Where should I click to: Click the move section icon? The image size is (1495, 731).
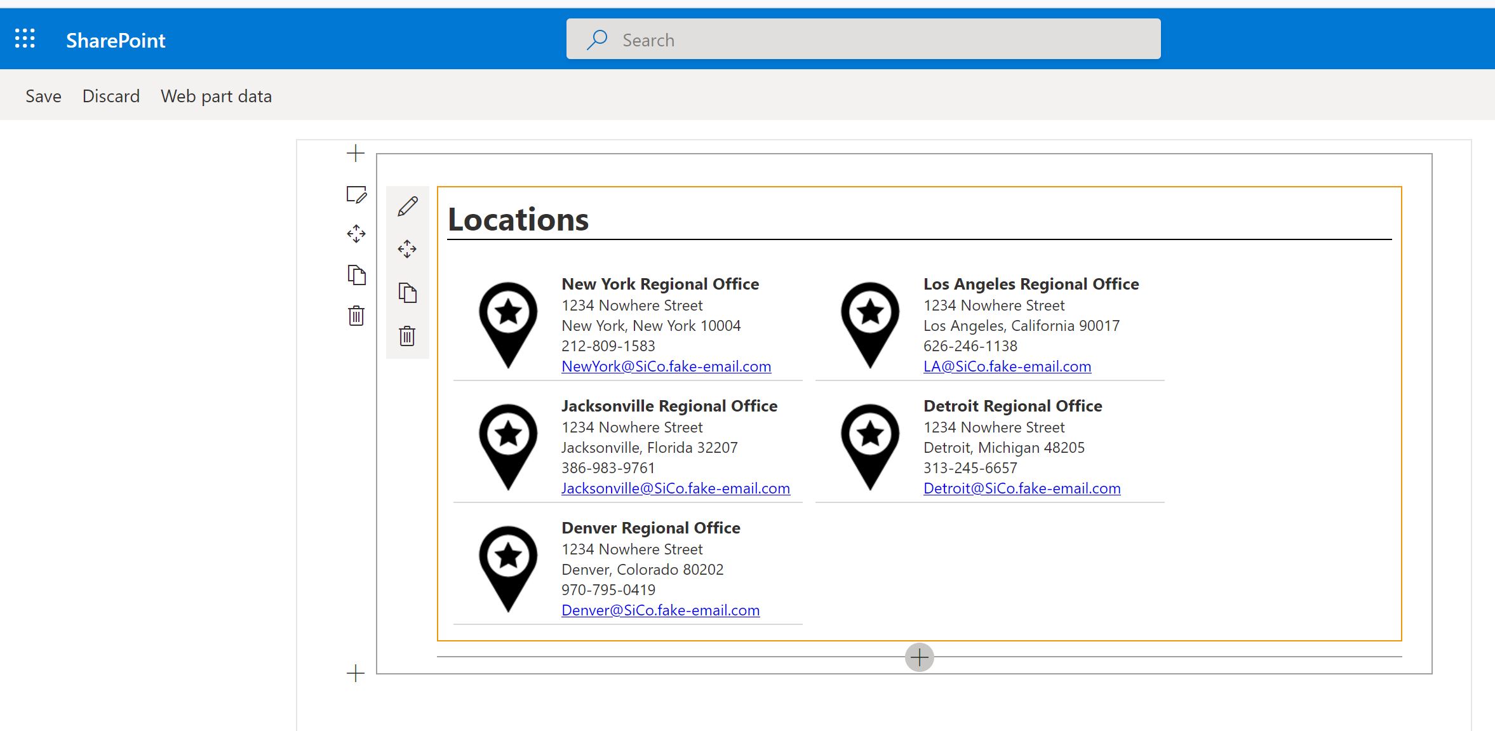356,234
